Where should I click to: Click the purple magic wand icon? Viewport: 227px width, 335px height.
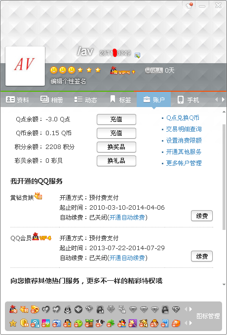pos(133,323)
